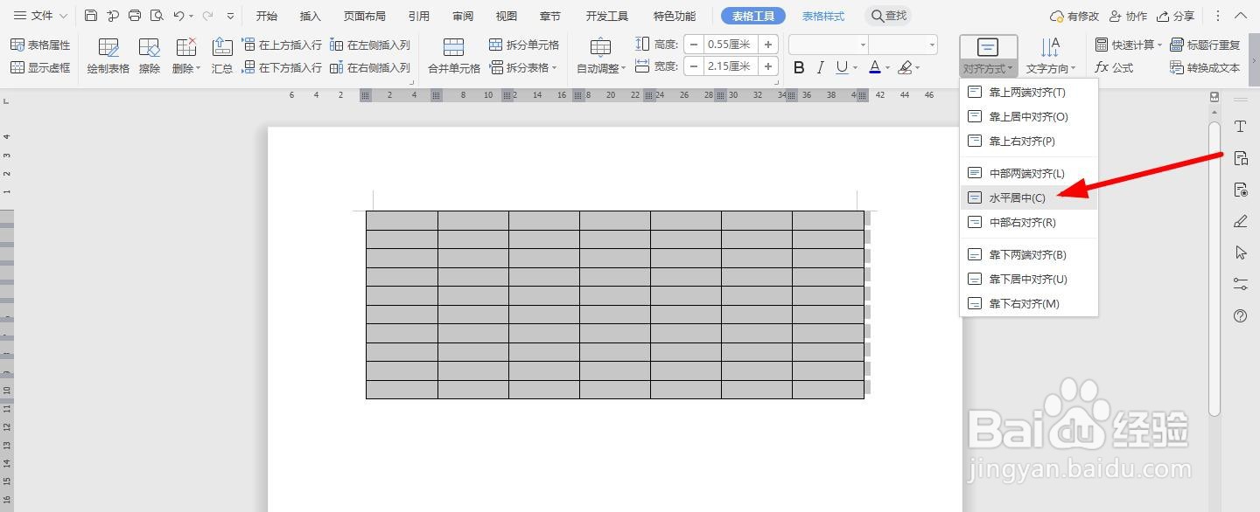
Task: Open the 文件 file menu
Action: pos(40,16)
